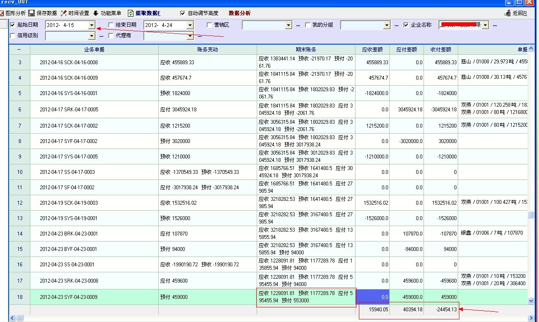Uncheck the 起始日期 checkbox
The width and height of the screenshot is (539, 322).
(x=12, y=25)
